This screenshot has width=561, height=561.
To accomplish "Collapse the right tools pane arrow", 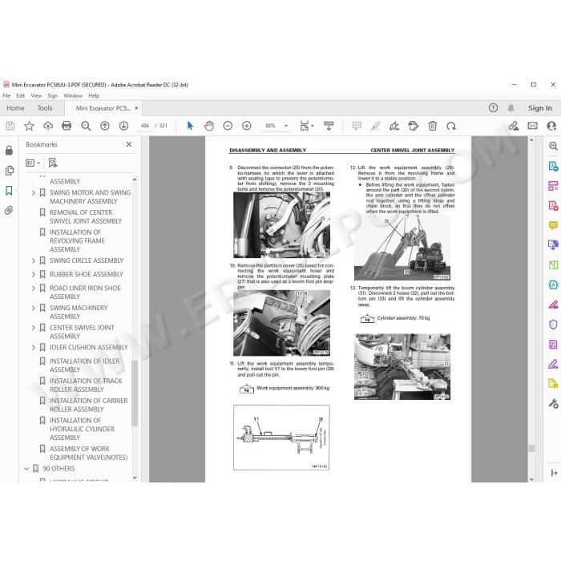I will [554, 473].
